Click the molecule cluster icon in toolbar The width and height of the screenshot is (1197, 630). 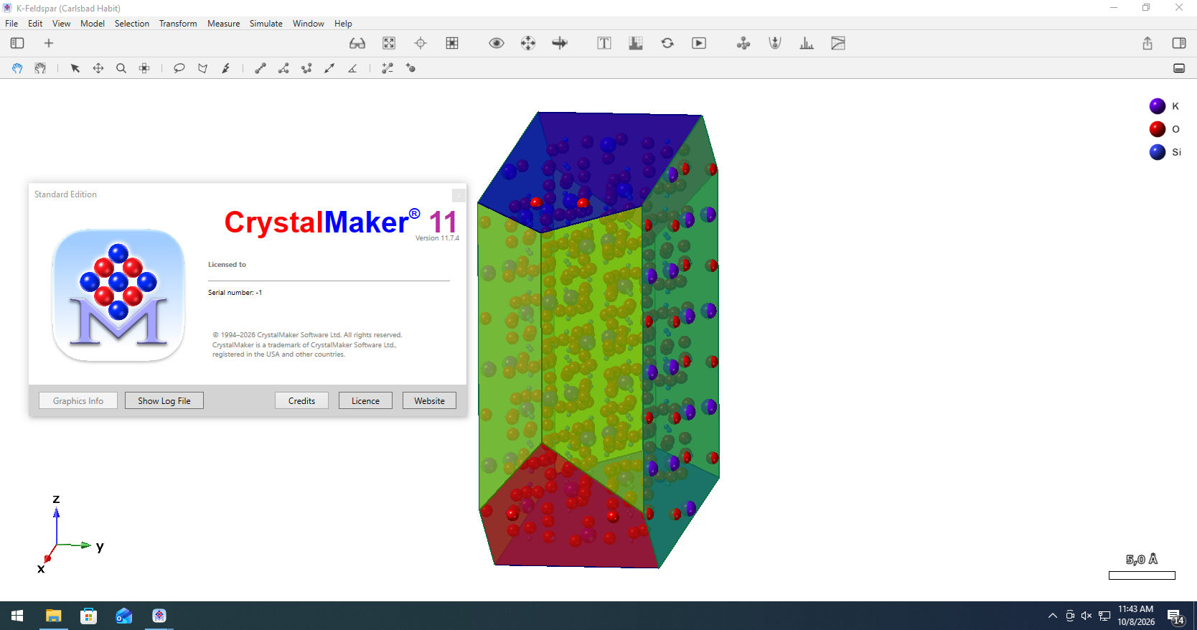[x=743, y=43]
